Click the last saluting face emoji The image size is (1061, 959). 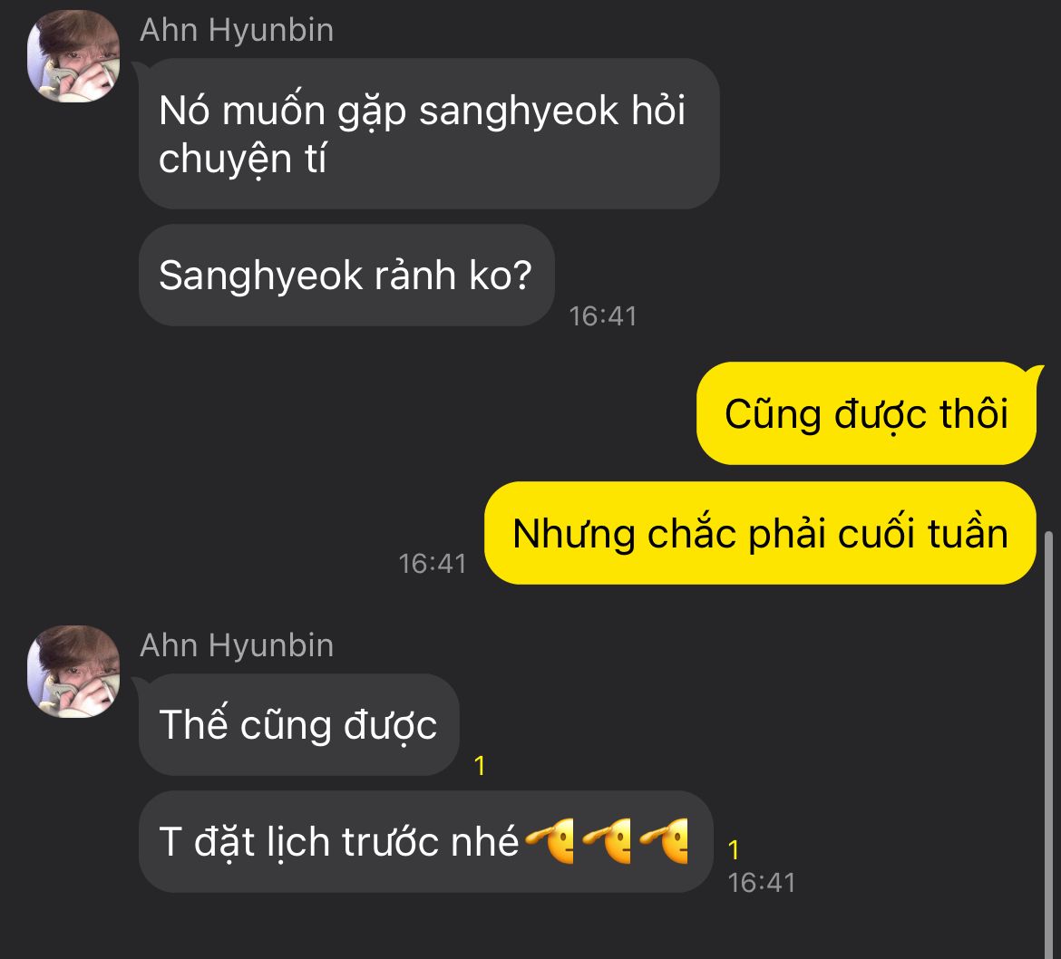click(664, 840)
